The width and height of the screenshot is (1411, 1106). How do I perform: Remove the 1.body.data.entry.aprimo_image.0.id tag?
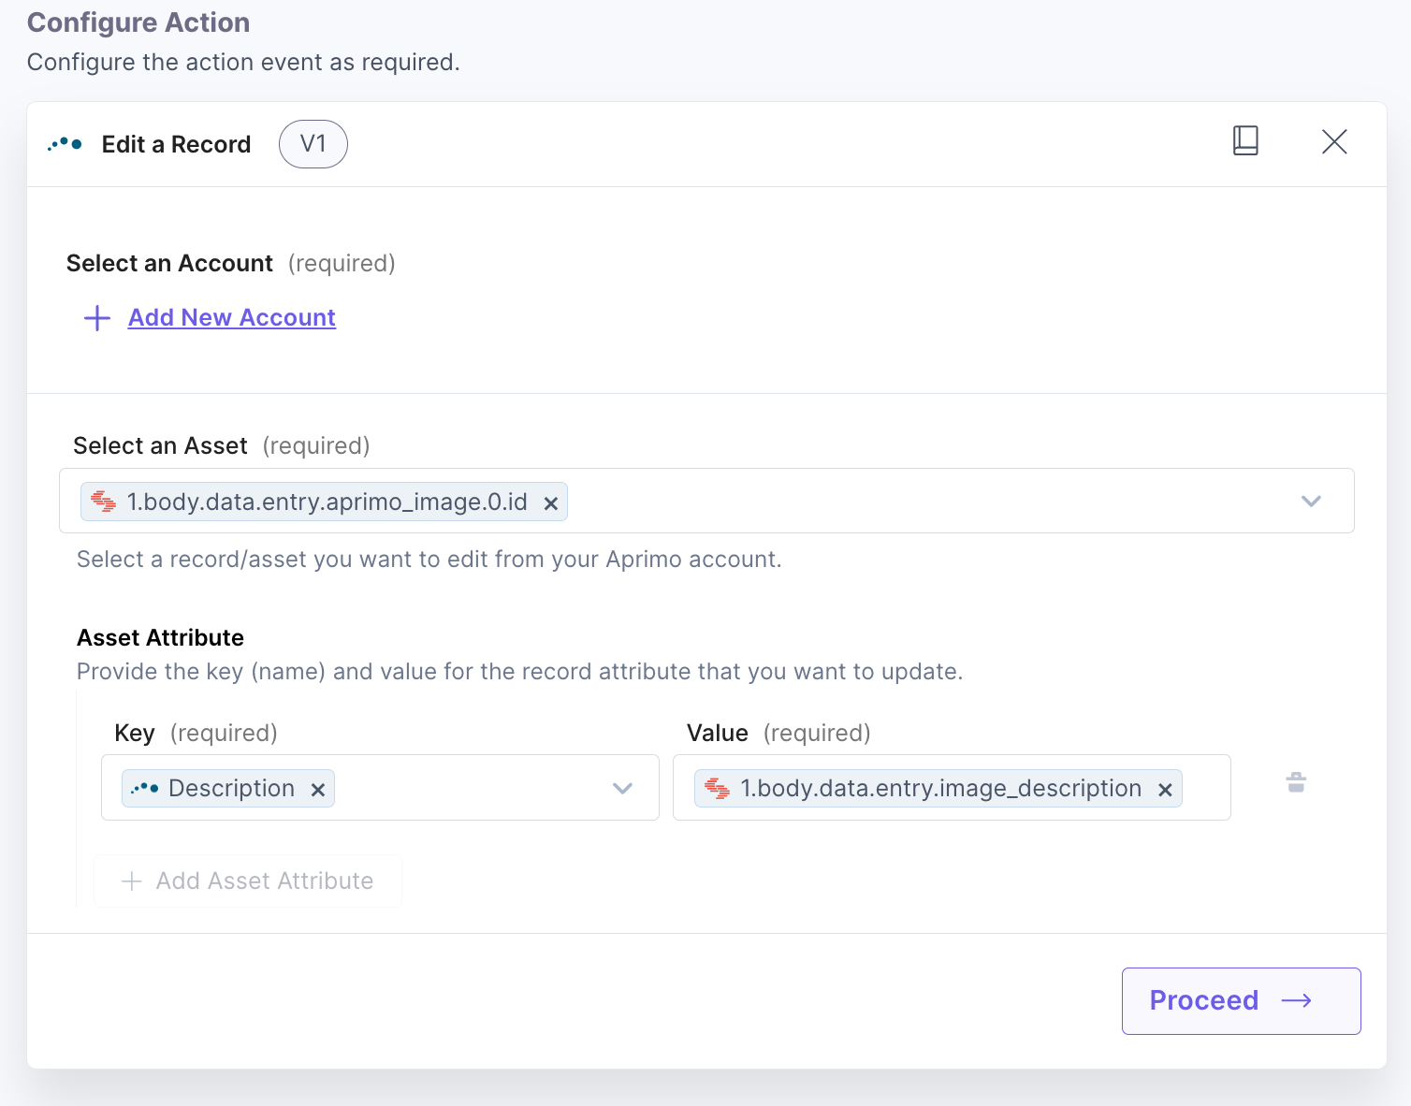pyautogui.click(x=551, y=503)
